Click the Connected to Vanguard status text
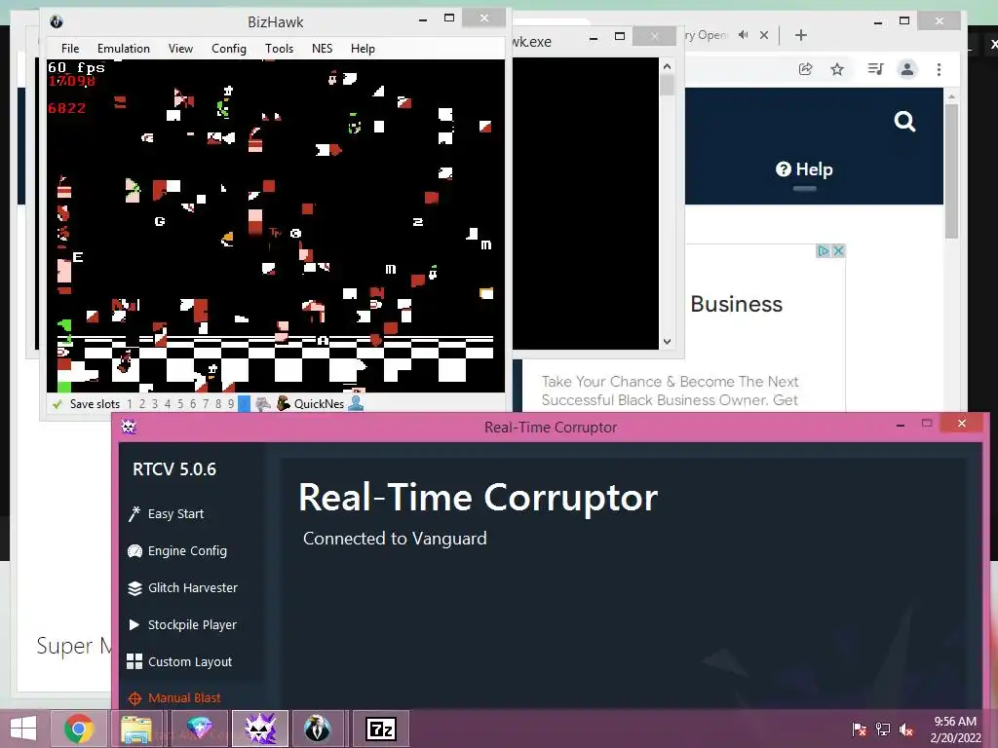The height and width of the screenshot is (748, 998). coord(395,538)
